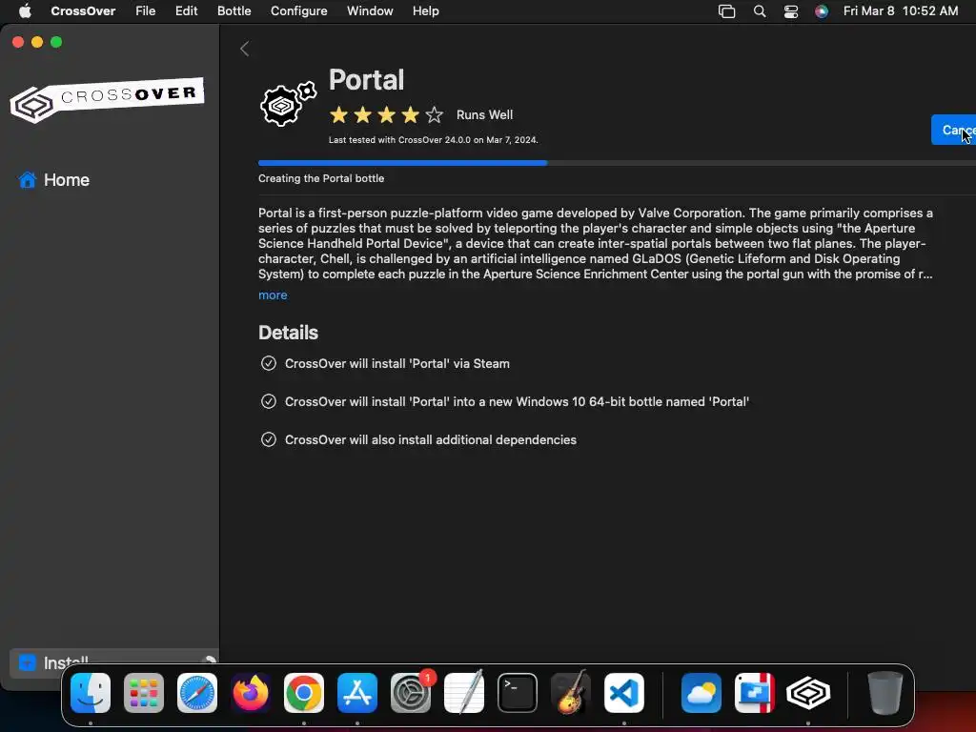
Task: Click the CrossOver logo in sidebar
Action: click(107, 99)
